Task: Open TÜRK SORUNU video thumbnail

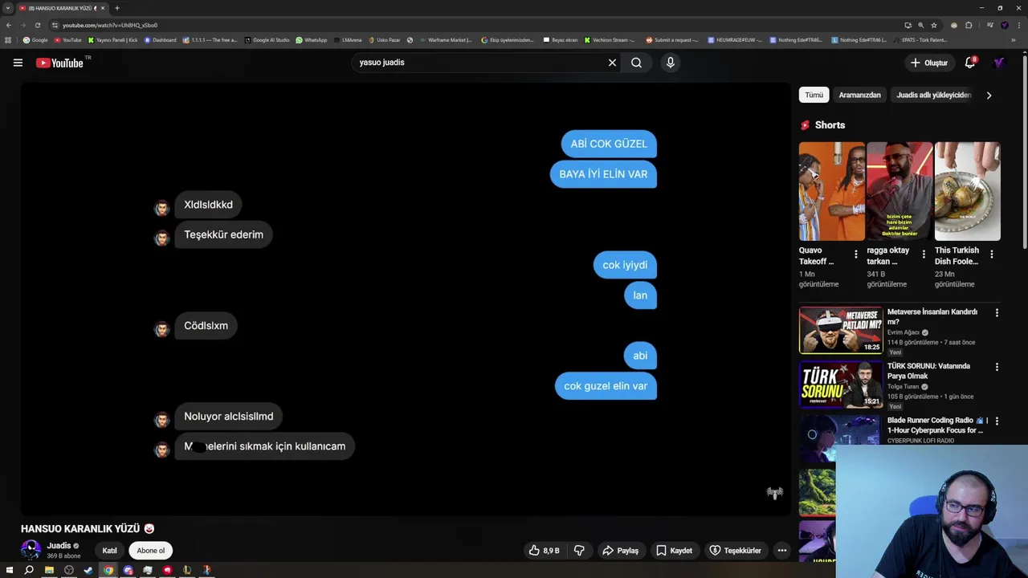Action: pos(841,385)
